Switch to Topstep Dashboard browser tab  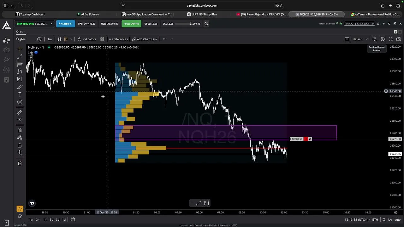coord(31,14)
